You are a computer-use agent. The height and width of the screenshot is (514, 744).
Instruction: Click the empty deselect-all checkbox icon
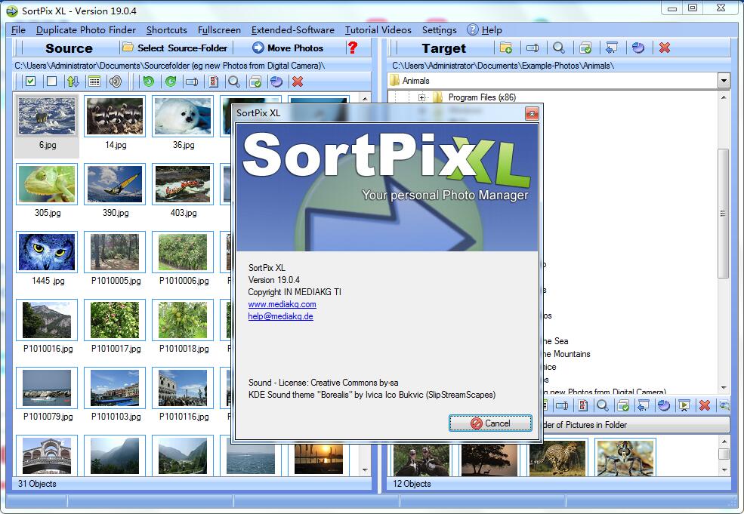click(51, 82)
